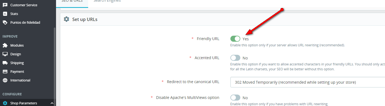Viewport: 385px width, 106px height.
Task: Click the Shop Parameters gear icon
Action: click(5, 103)
